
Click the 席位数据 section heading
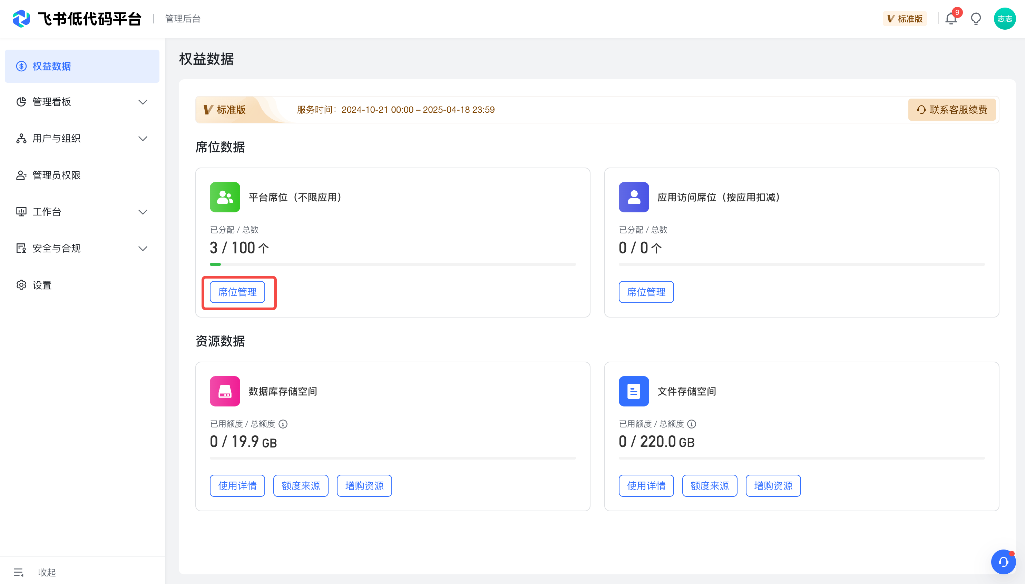click(x=220, y=147)
